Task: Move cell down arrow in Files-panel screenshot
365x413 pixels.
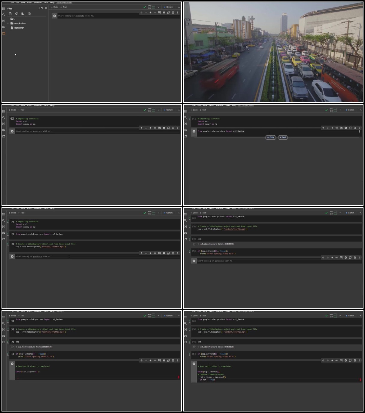Action: click(x=146, y=12)
